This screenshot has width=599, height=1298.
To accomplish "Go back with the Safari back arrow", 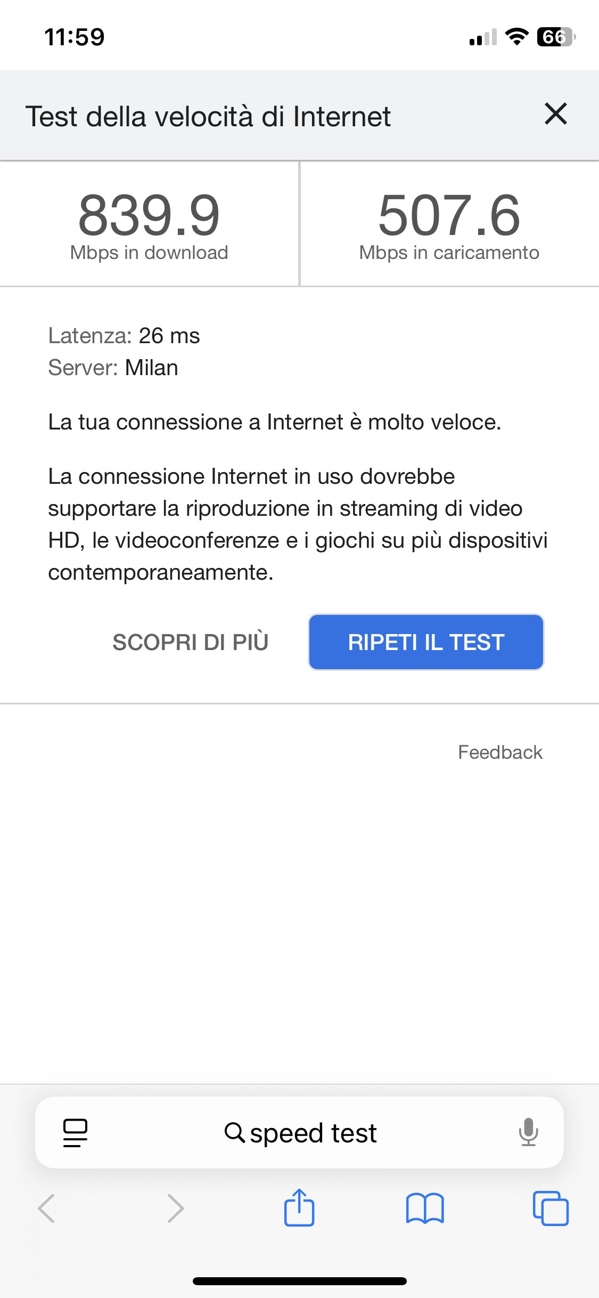I will click(47, 1208).
